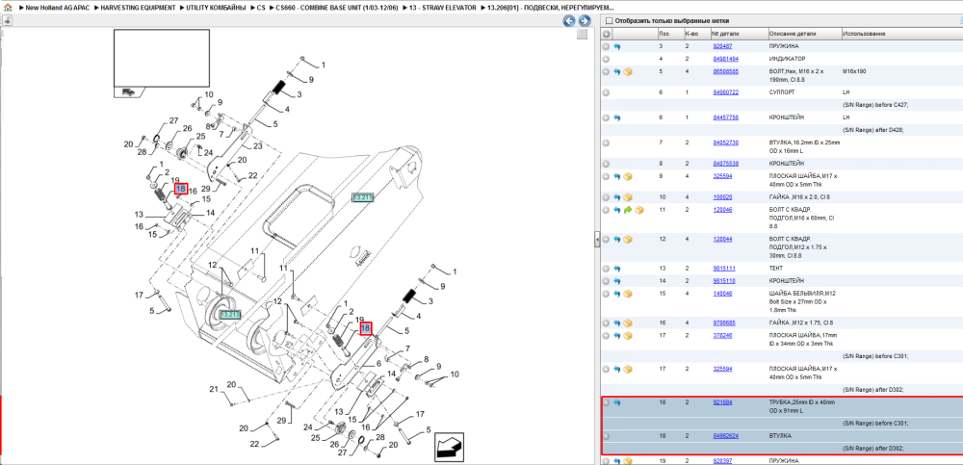Image resolution: width=963 pixels, height=465 pixels.
Task: Click the box icon for part 140046
Action: click(628, 294)
